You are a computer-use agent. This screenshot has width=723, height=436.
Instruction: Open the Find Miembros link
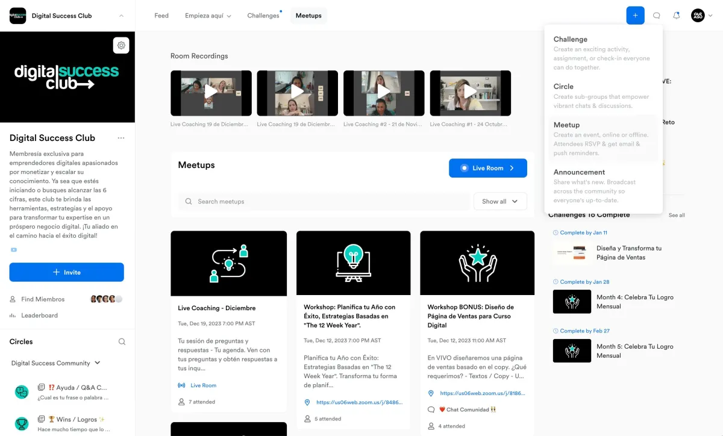43,299
